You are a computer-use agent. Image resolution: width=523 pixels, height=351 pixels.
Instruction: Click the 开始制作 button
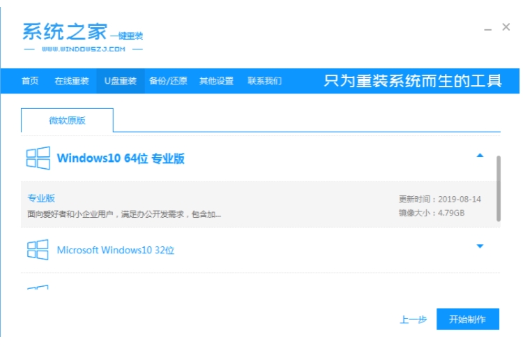[468, 320]
